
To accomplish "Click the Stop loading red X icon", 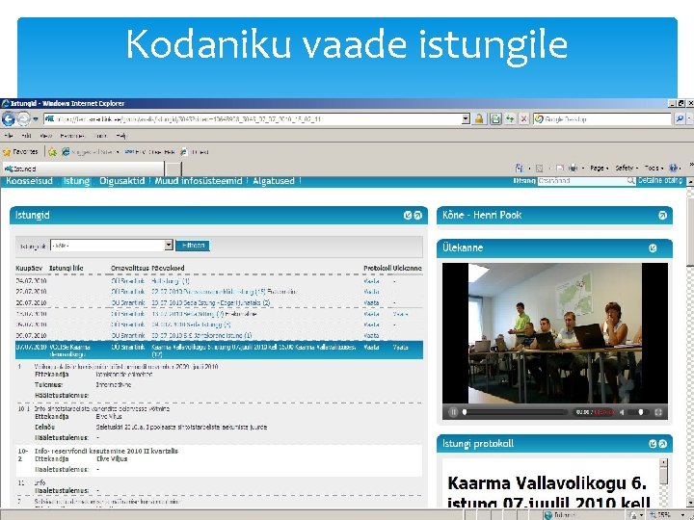I will click(524, 119).
